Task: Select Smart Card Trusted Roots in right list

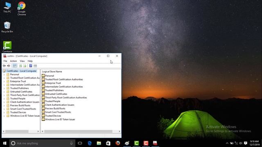Action: [x=58, y=112]
